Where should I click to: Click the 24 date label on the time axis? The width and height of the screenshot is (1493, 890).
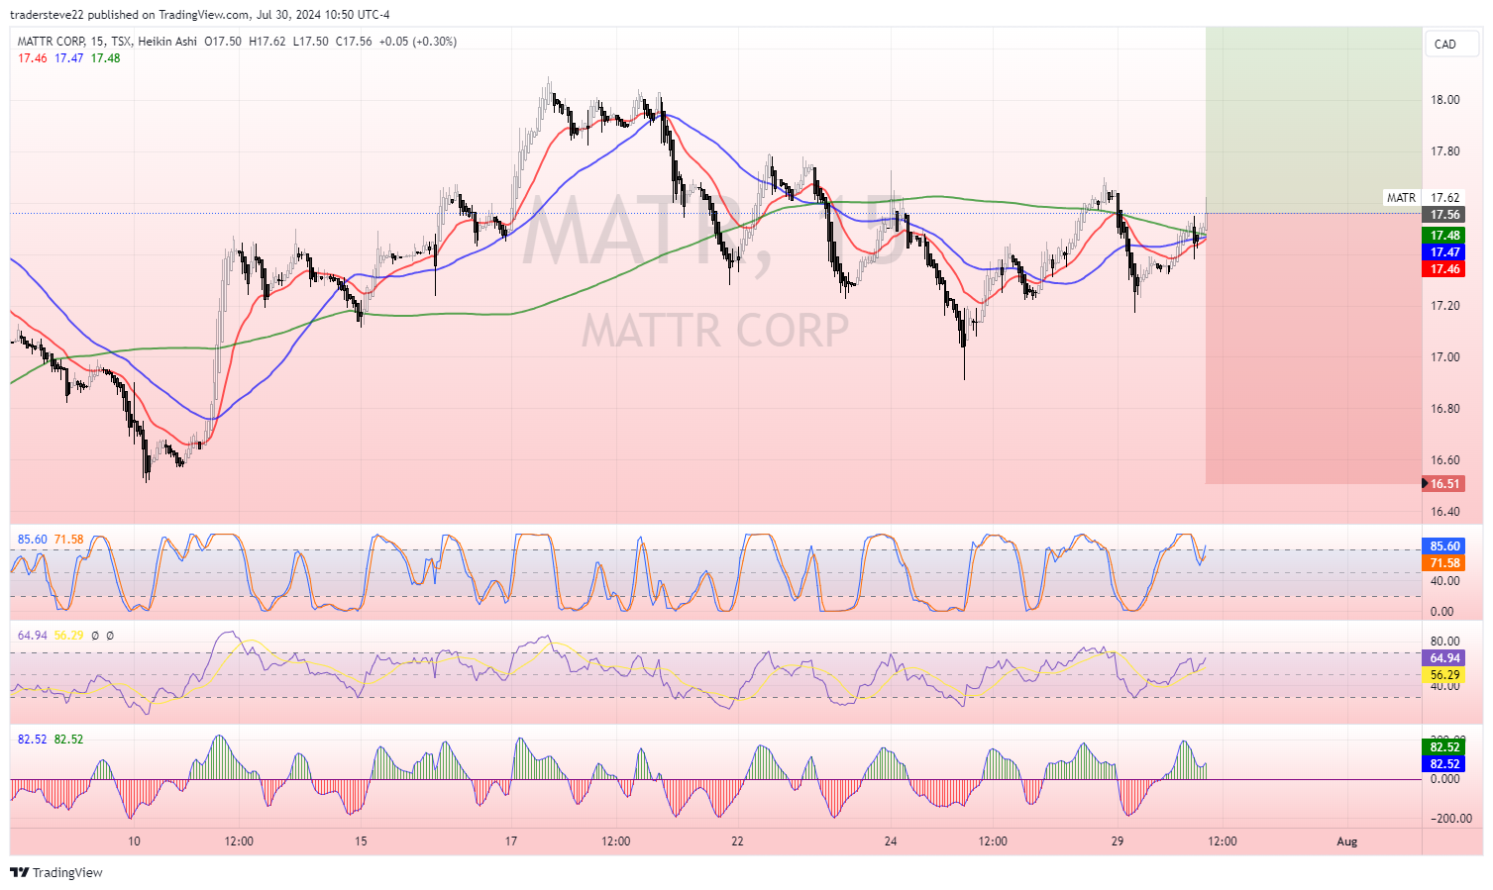point(891,841)
